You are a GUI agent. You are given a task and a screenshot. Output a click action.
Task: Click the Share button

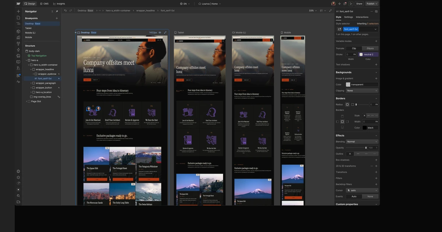pos(359,4)
